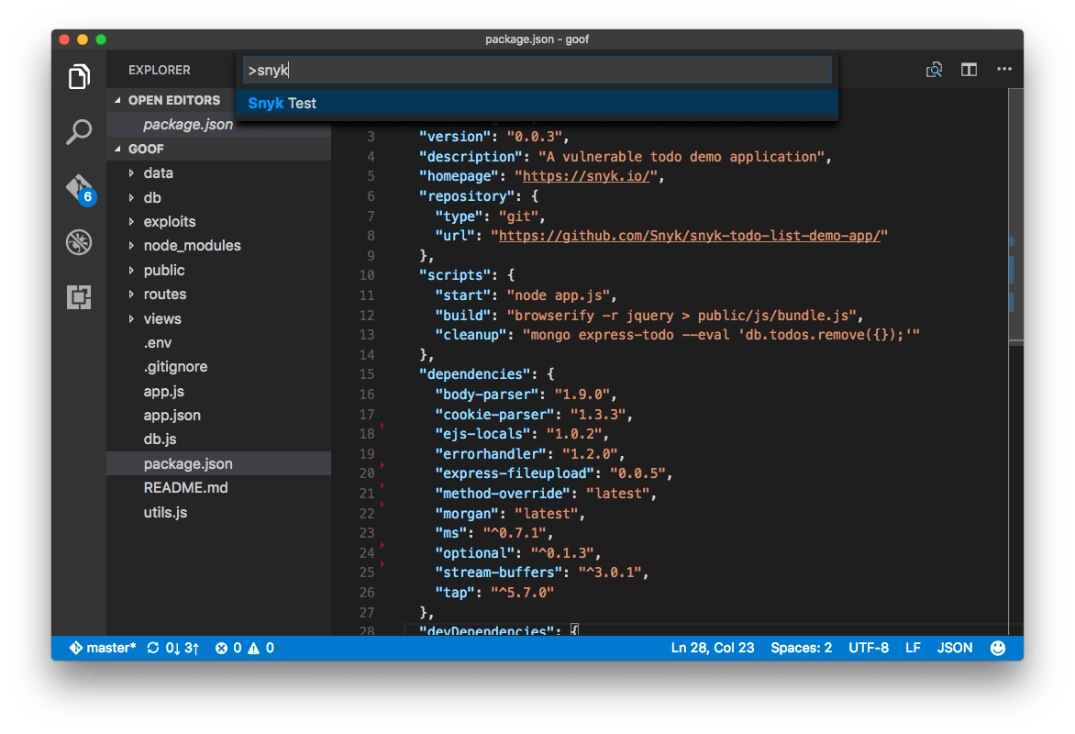Click the UTF-8 encoding indicator
Screen dimensions: 1075x734
click(868, 647)
